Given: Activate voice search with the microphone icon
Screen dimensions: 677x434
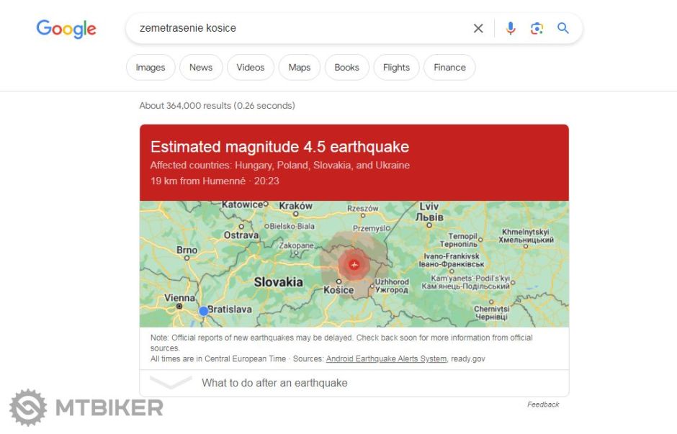Looking at the screenshot, I should 511,28.
